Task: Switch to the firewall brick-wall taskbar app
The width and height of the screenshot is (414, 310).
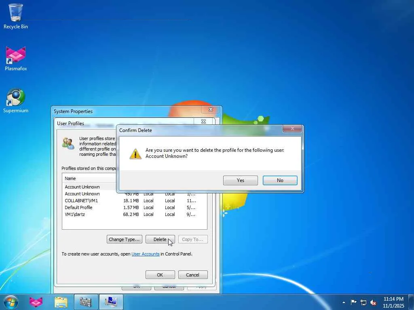Action: click(x=86, y=302)
